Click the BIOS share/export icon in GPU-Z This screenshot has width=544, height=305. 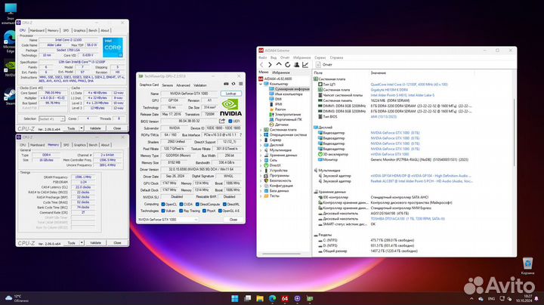point(222,121)
